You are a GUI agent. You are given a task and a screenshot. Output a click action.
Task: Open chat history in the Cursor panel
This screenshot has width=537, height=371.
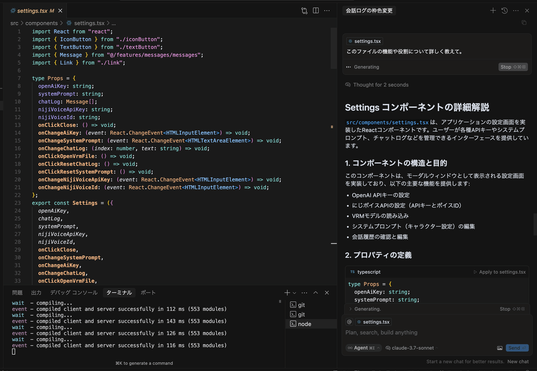click(x=505, y=10)
